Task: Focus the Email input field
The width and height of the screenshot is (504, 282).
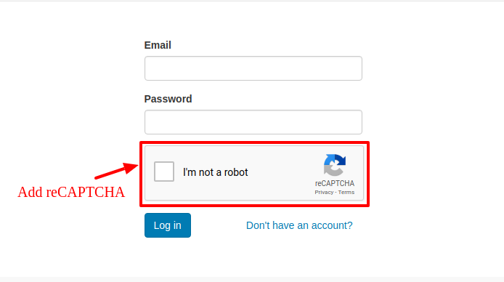Action: pyautogui.click(x=253, y=68)
